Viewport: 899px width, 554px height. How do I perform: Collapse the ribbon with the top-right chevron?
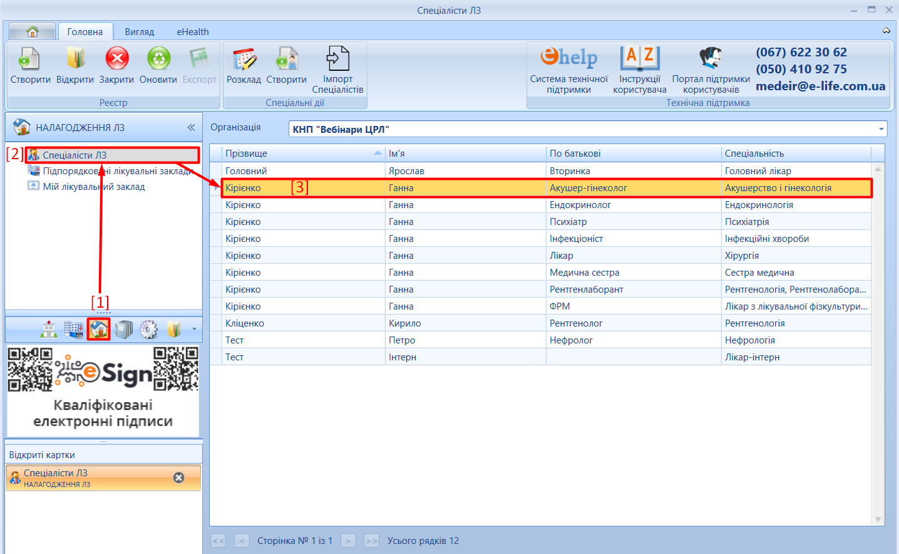coord(886,30)
